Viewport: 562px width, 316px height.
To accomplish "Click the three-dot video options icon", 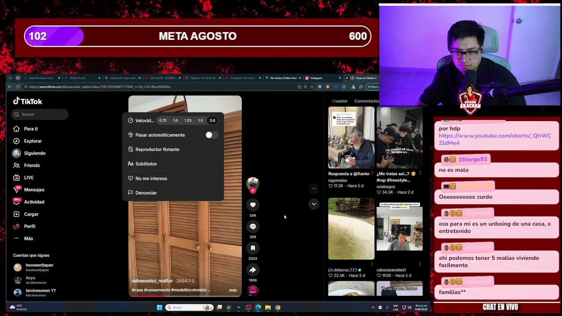I will click(x=217, y=104).
